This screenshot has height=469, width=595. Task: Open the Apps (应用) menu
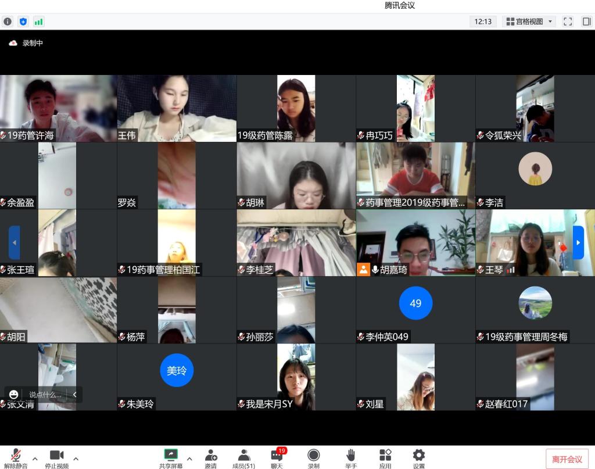pos(385,458)
